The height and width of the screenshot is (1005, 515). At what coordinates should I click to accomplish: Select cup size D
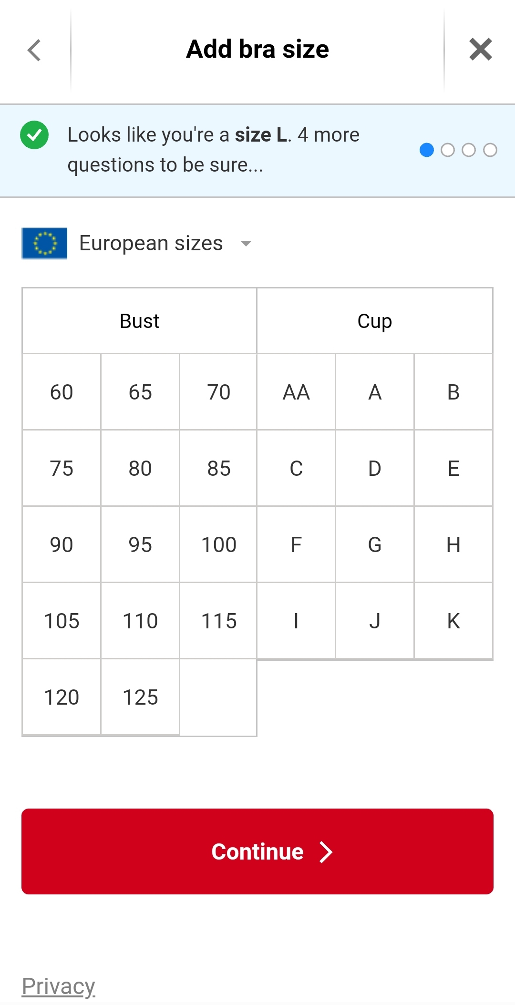point(375,468)
